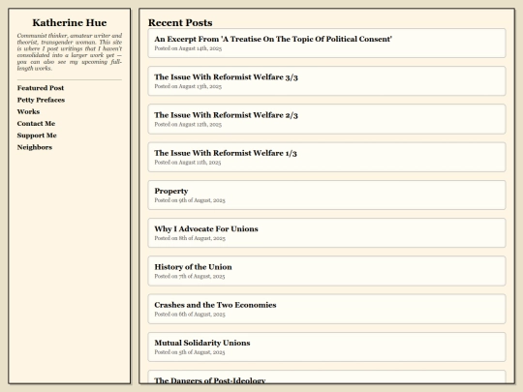Click the 'Posted on 5th of August' date
This screenshot has width=523, height=392.
click(190, 352)
